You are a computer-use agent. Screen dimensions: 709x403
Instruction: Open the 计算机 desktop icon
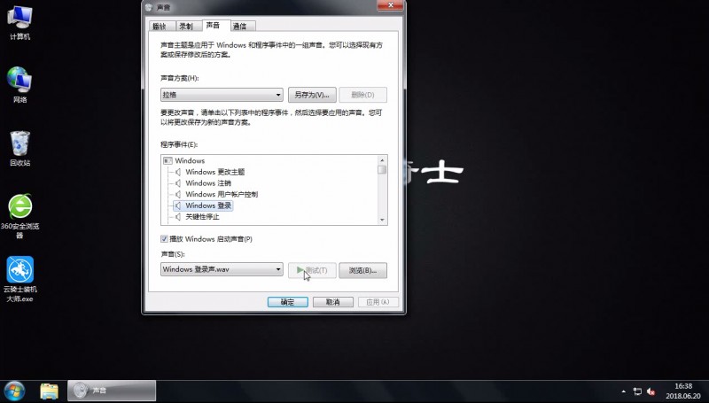(19, 23)
